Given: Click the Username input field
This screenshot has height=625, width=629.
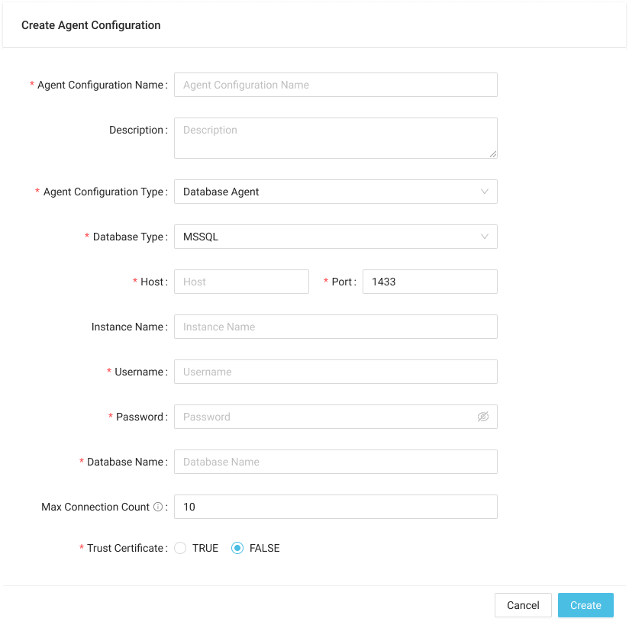Looking at the screenshot, I should [x=335, y=372].
